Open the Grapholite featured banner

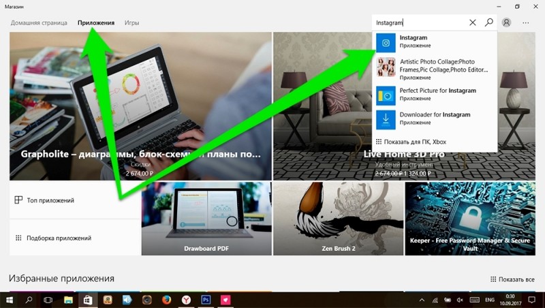[140, 106]
